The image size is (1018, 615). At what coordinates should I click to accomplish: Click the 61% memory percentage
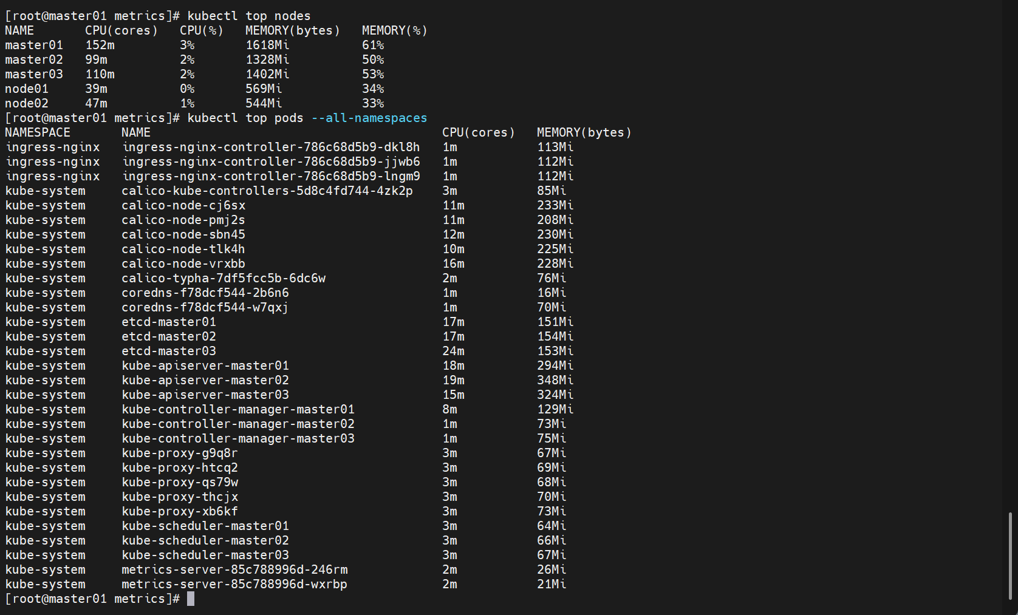pyautogui.click(x=373, y=45)
